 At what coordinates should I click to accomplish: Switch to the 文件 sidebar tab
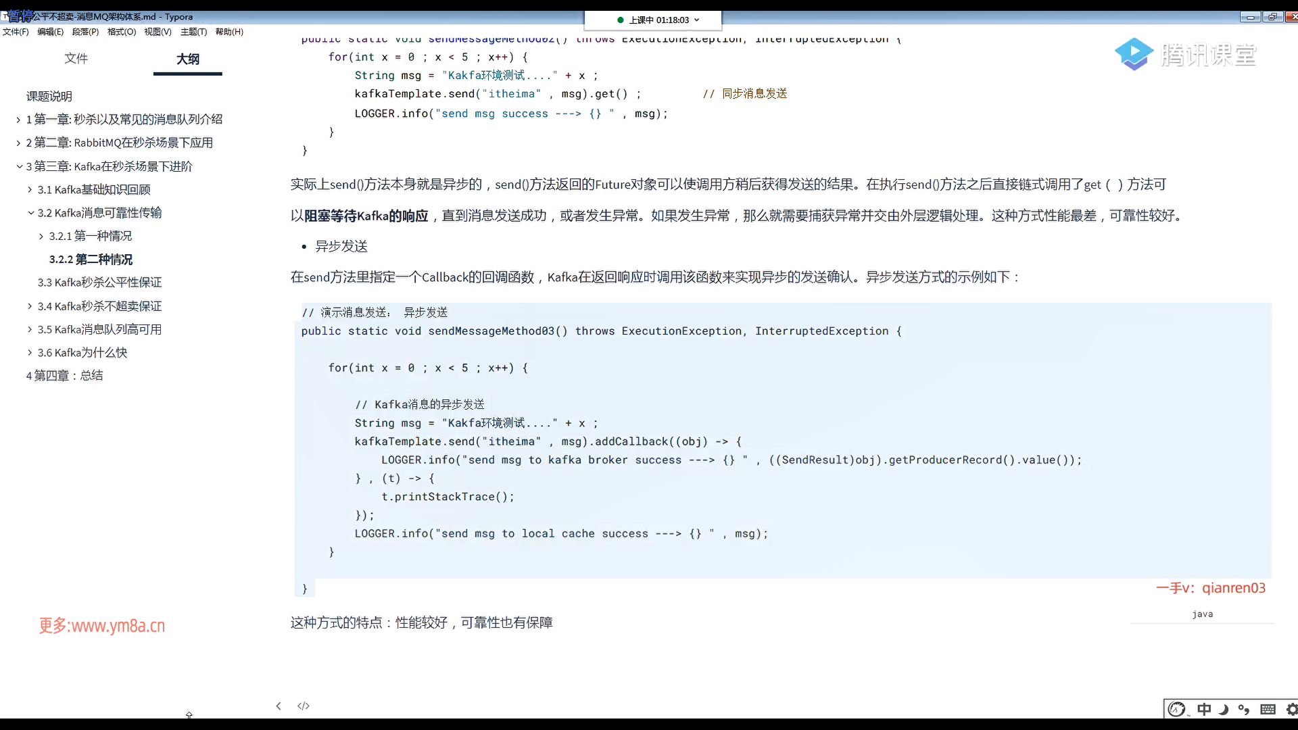point(76,58)
